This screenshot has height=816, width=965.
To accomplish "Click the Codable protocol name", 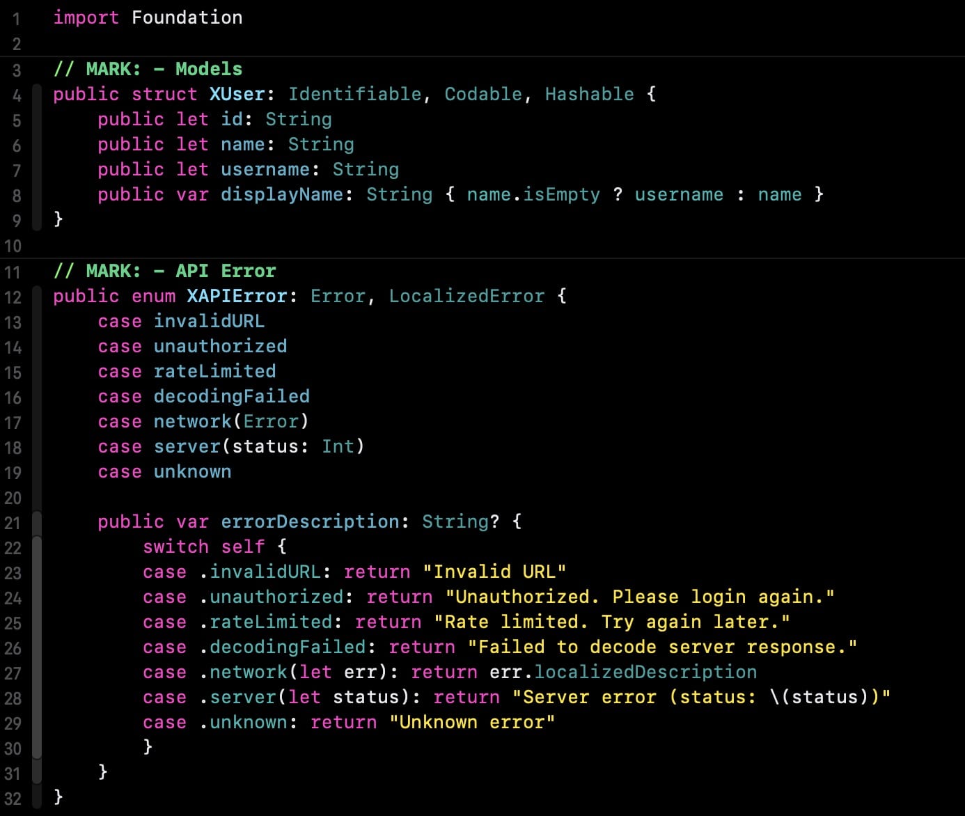I will (x=483, y=94).
